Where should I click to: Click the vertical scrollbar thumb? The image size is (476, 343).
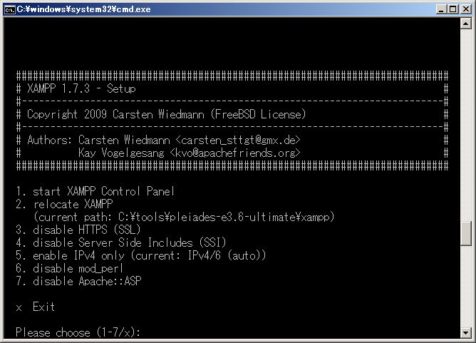(466, 233)
